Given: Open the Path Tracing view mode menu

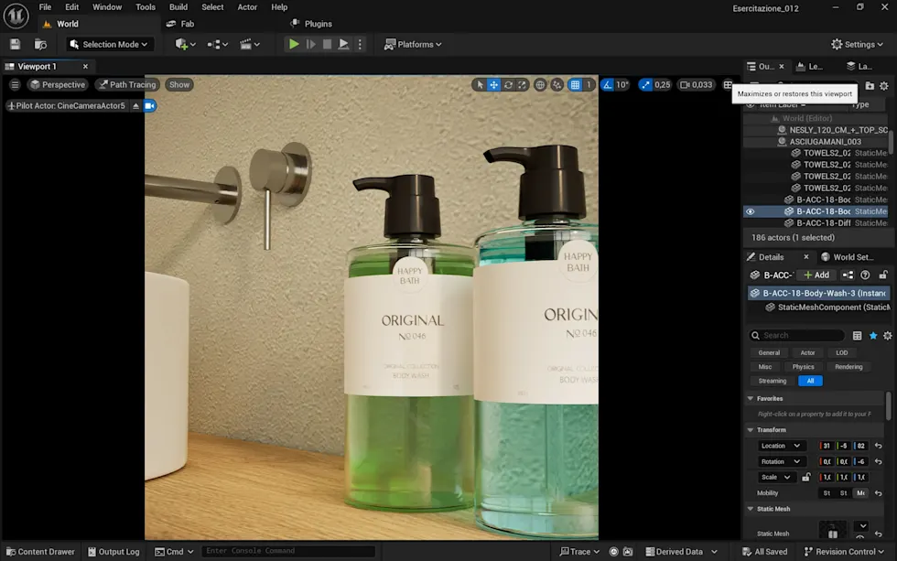Looking at the screenshot, I should (x=127, y=84).
